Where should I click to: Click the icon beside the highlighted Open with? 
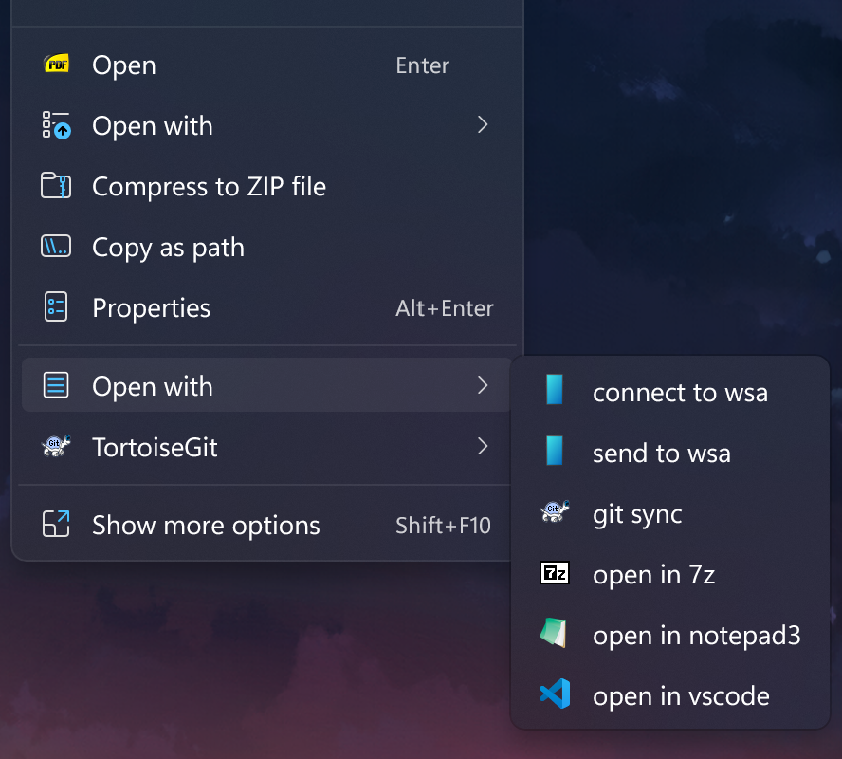tap(56, 386)
